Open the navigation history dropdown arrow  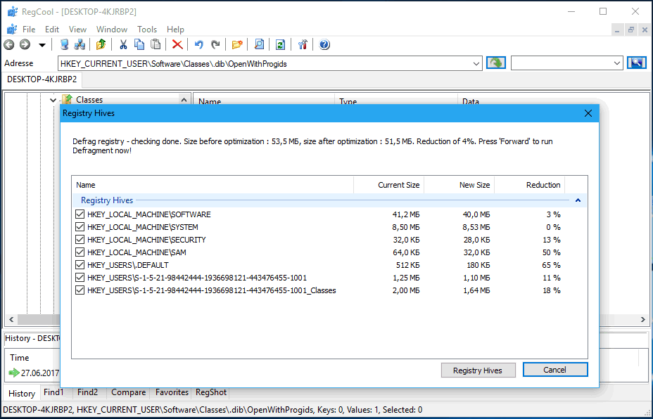tap(42, 45)
